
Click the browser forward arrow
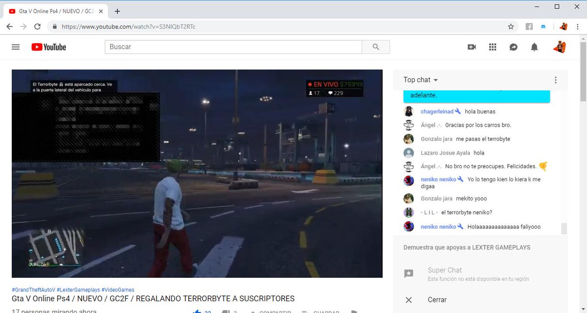click(x=23, y=26)
